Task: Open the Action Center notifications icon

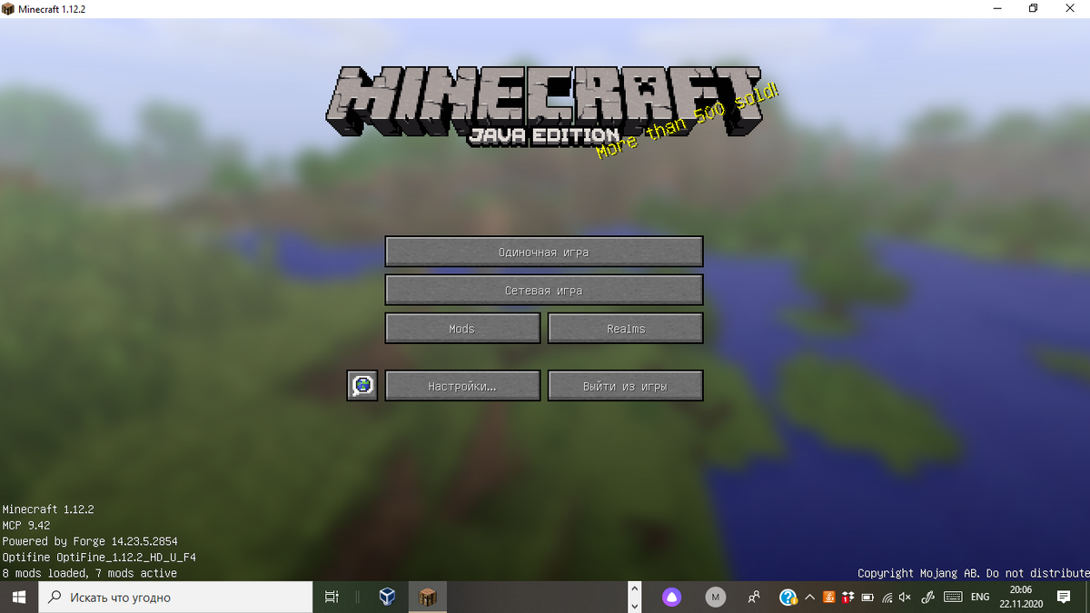Action: tap(1064, 598)
